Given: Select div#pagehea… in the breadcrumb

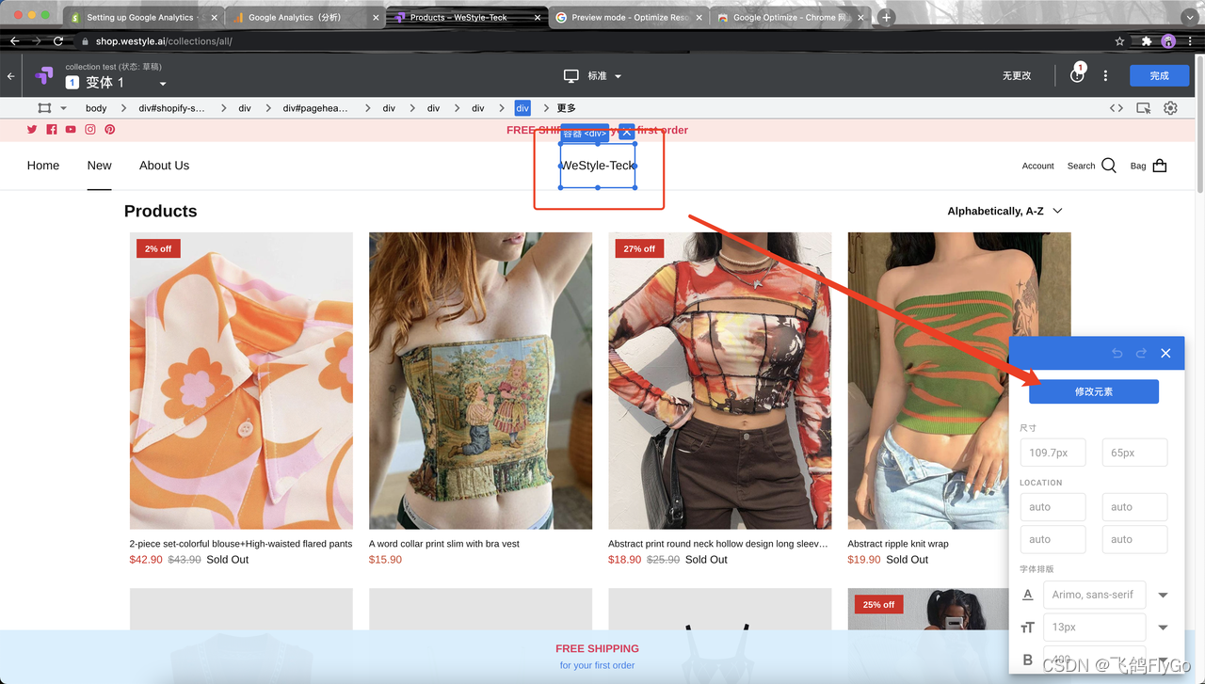Looking at the screenshot, I should (315, 108).
